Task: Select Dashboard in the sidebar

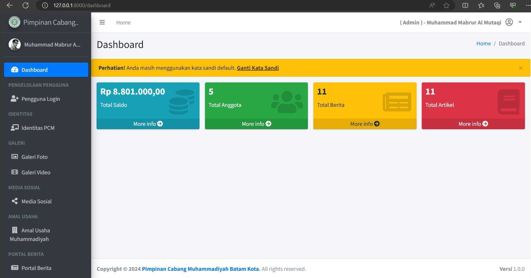Action: [x=46, y=70]
